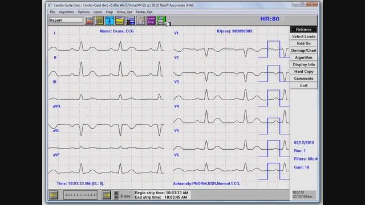This screenshot has width=365, height=205.
Task: Open the Leads menu
Action: point(98,12)
